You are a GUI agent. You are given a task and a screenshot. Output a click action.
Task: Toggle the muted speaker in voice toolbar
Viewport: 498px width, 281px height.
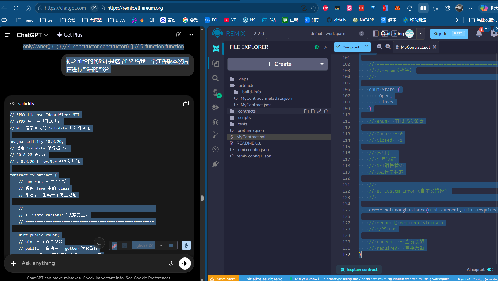pos(114,245)
